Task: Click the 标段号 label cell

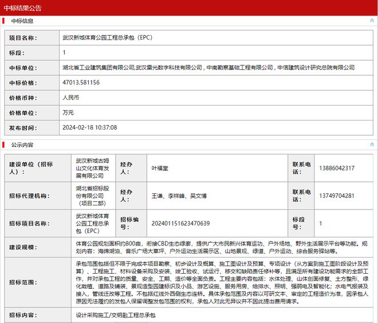Action: (301, 223)
